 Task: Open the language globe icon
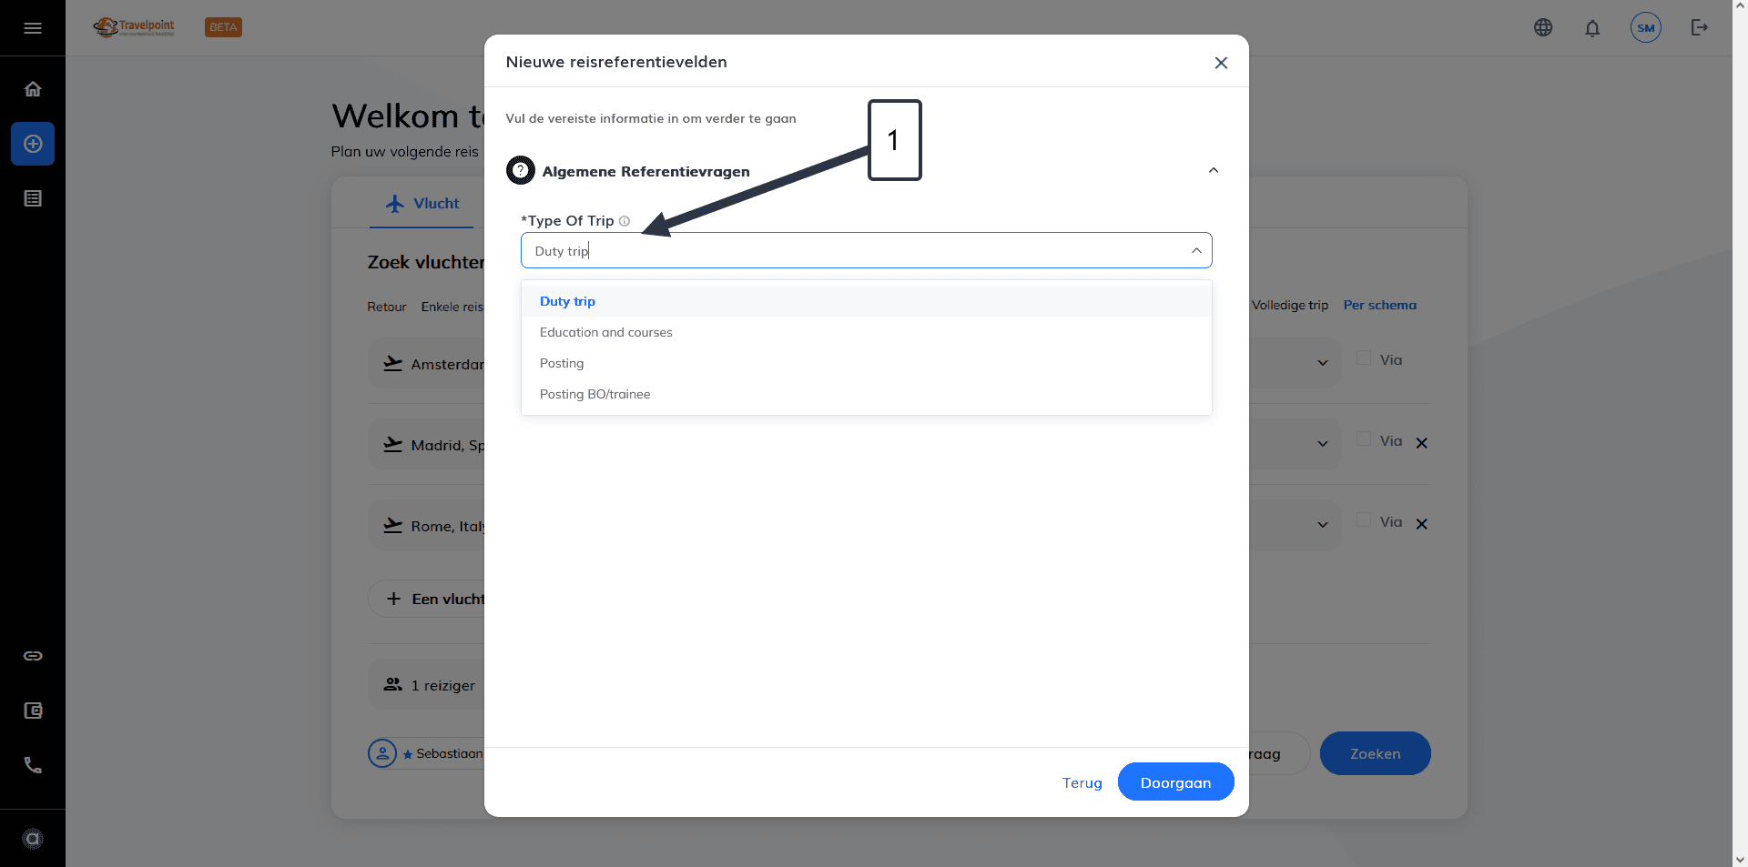(1543, 27)
